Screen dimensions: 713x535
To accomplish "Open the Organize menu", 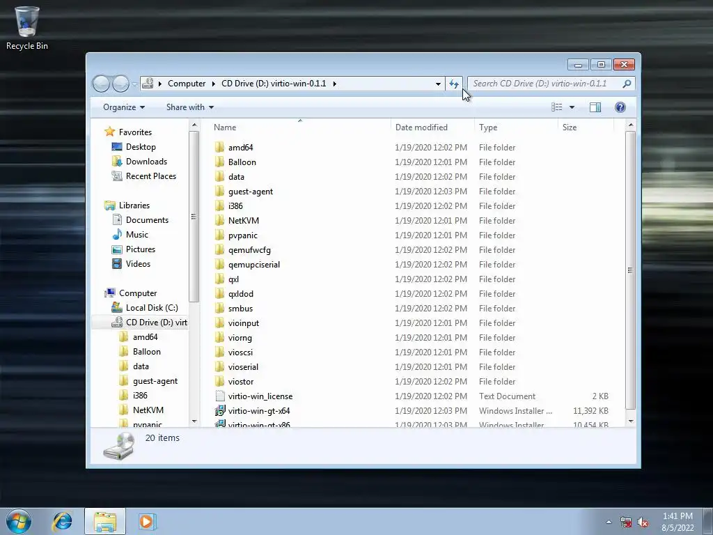I will 124,107.
